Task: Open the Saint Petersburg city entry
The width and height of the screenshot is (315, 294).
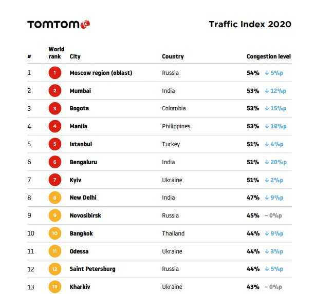Action: [92, 269]
